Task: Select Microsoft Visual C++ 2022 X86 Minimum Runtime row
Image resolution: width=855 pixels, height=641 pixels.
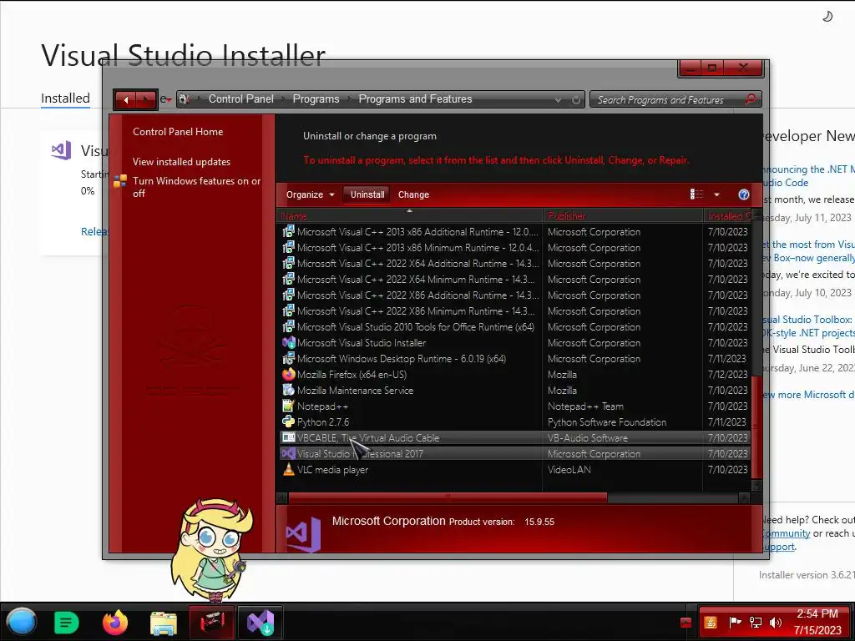Action: click(514, 310)
